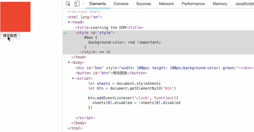Collapse the script element node
The image size is (254, 132).
tap(73, 78)
